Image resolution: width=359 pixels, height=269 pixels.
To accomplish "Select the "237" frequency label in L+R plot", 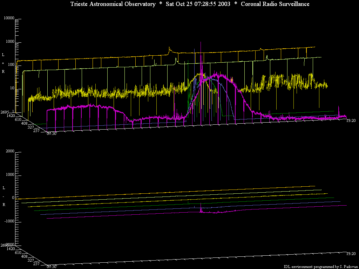I will [x=36, y=131].
